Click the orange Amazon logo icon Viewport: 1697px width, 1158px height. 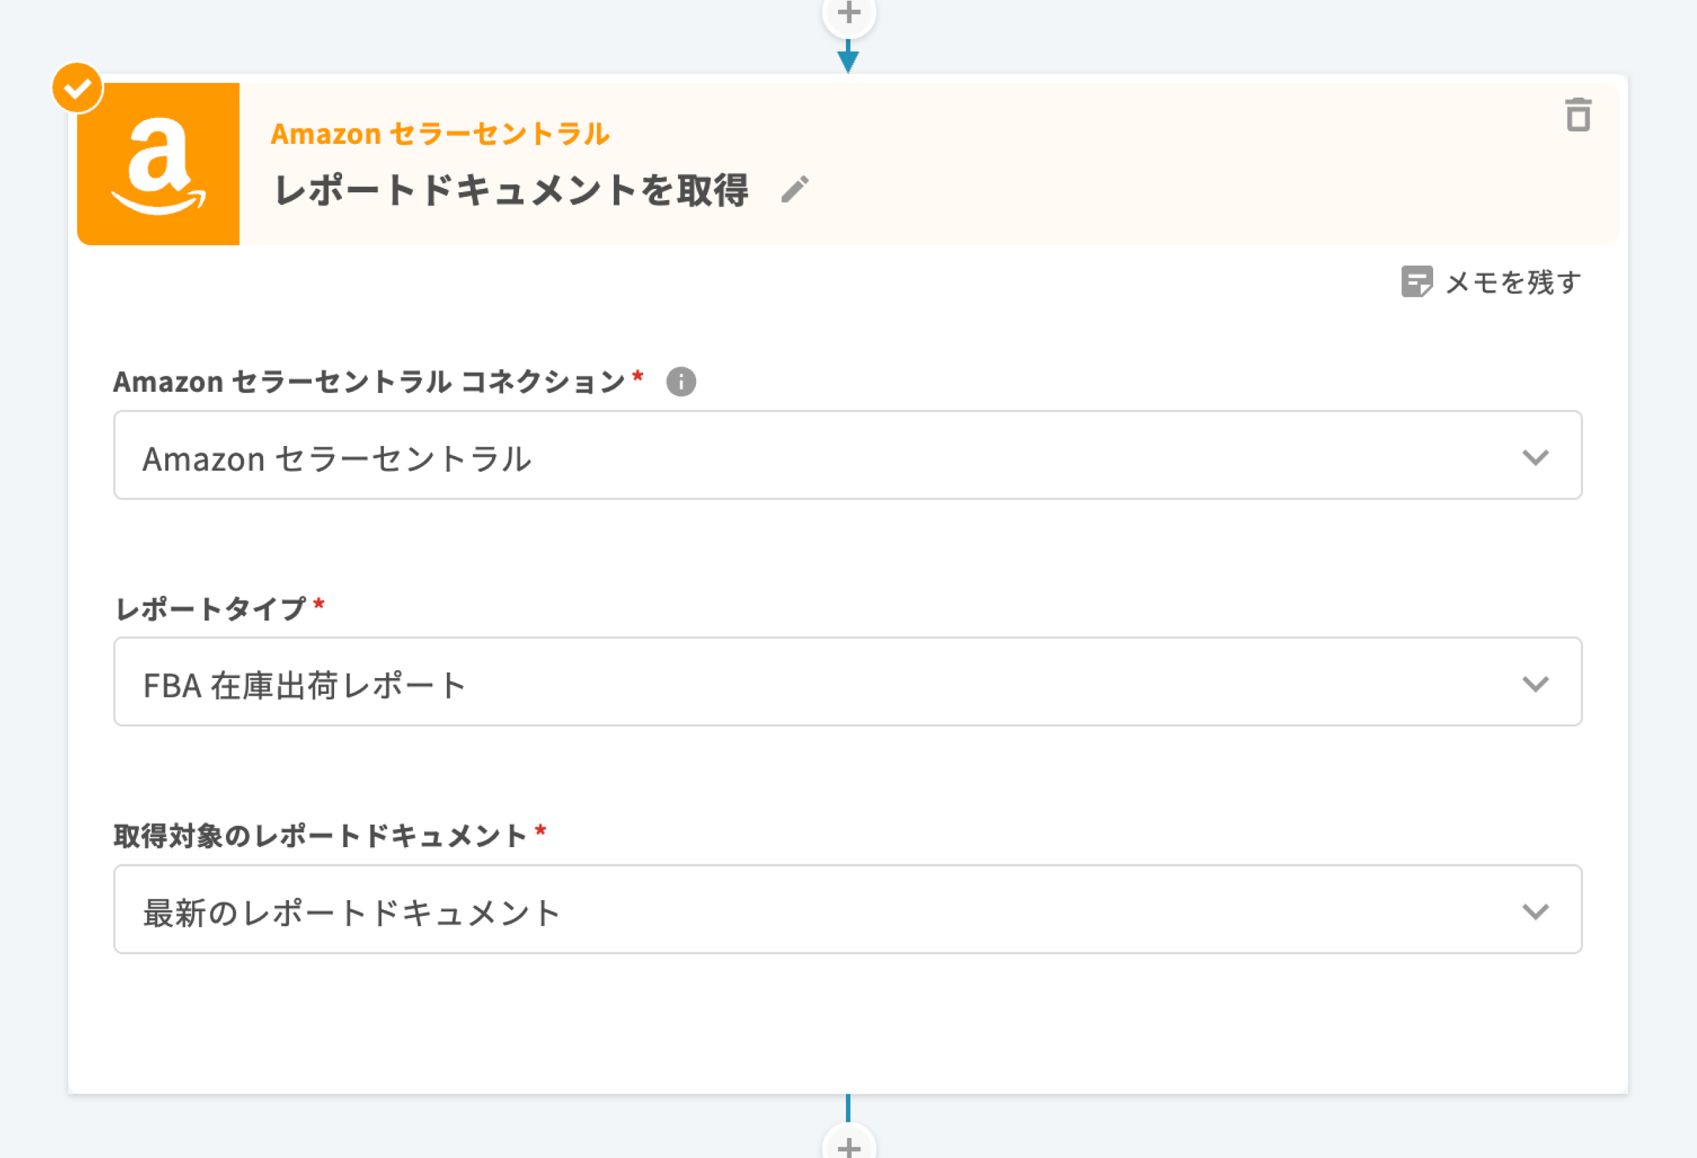[x=158, y=164]
